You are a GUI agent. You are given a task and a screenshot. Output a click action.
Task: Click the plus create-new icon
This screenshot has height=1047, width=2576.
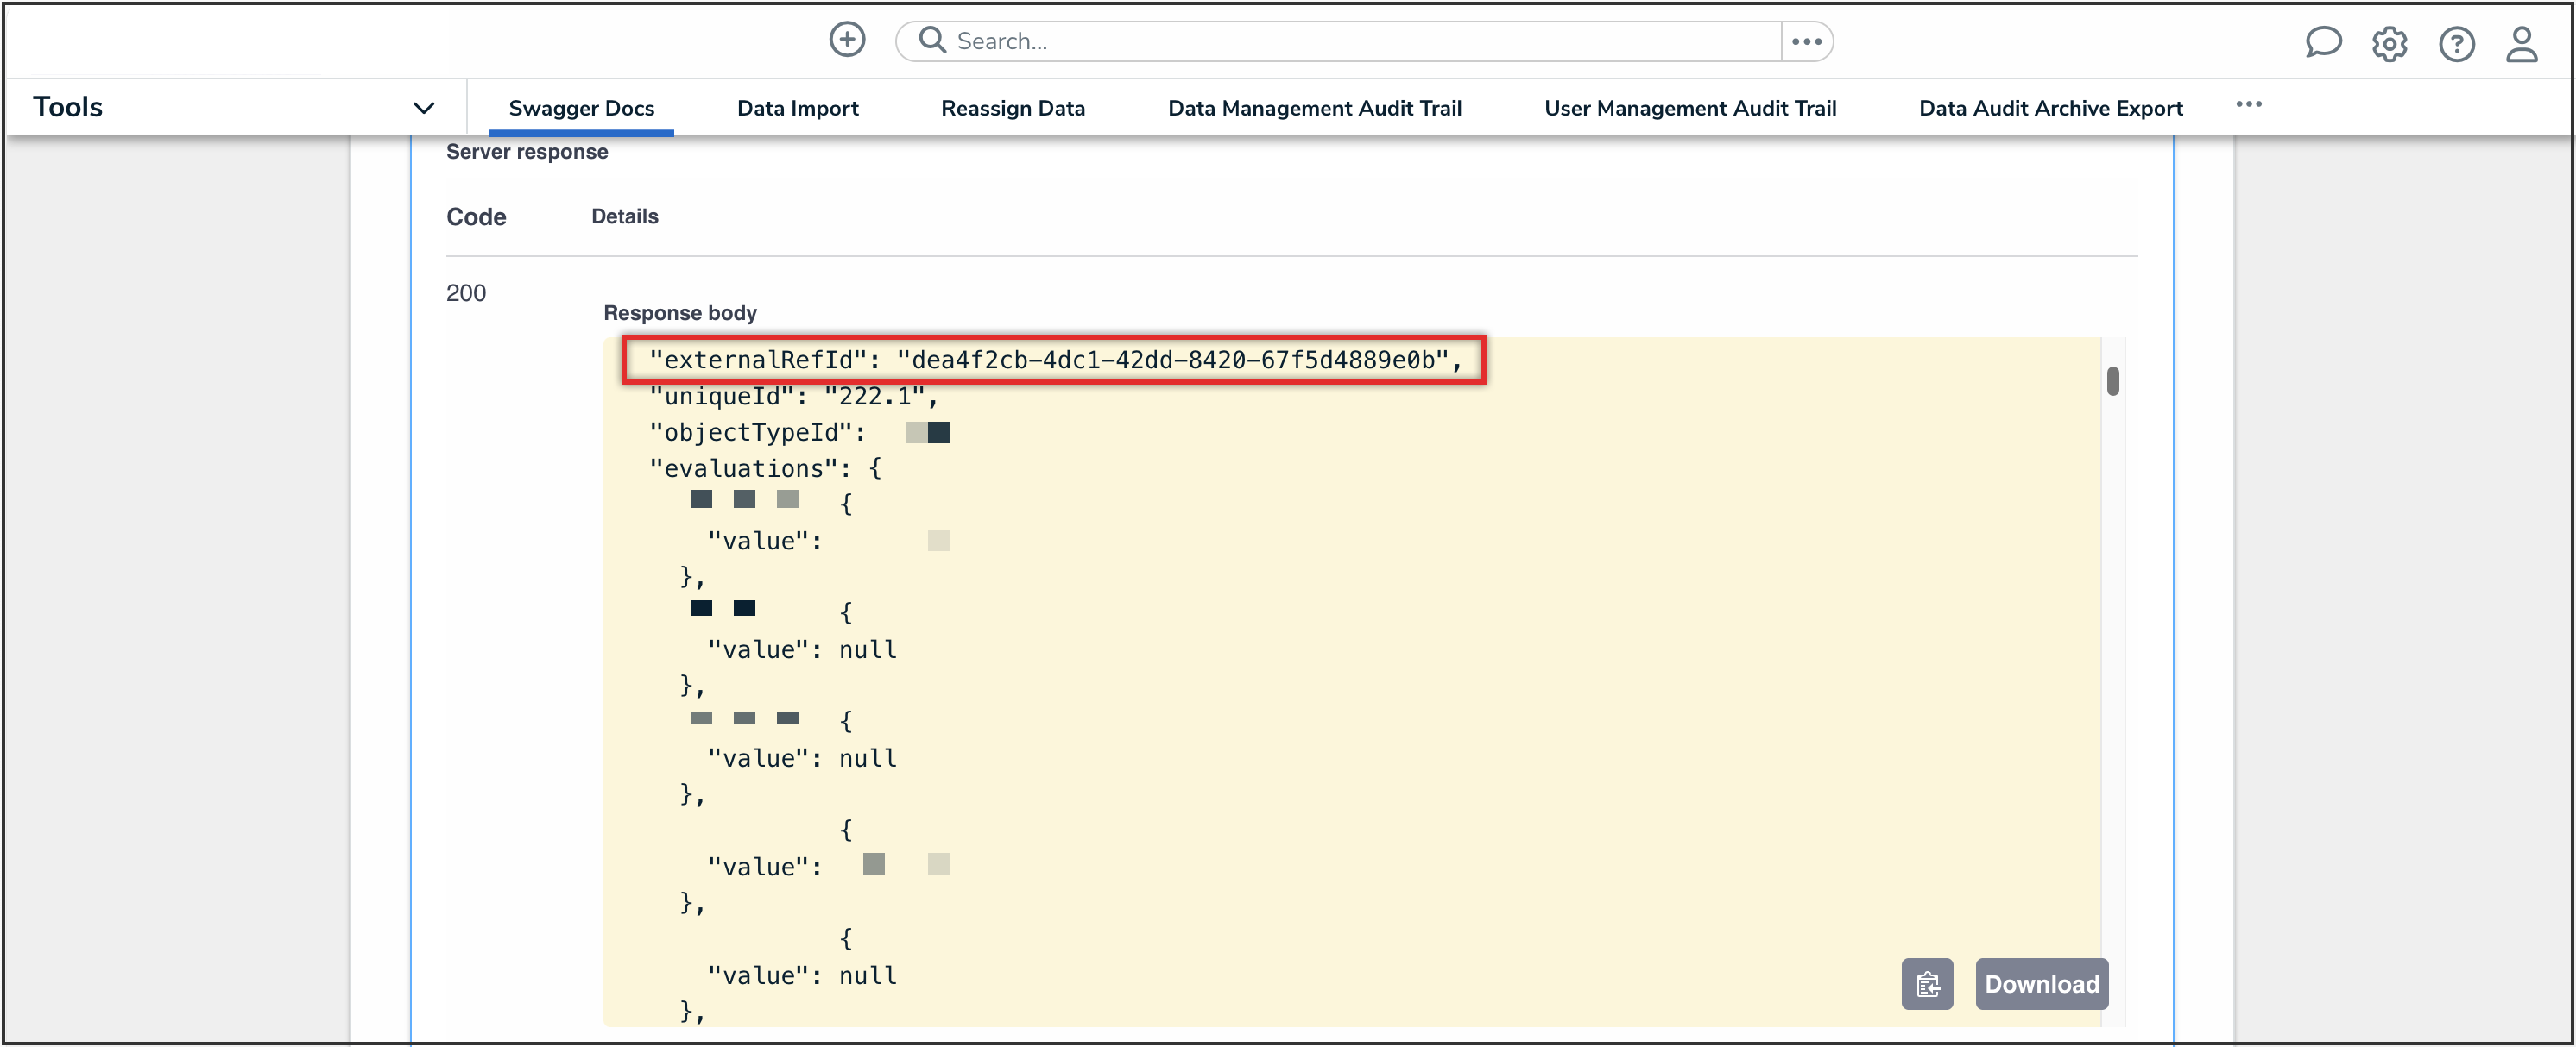tap(847, 40)
